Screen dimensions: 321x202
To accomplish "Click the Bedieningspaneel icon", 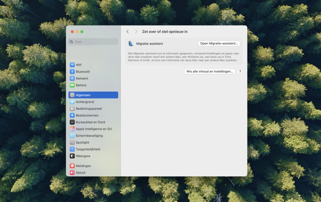I will (72, 109).
